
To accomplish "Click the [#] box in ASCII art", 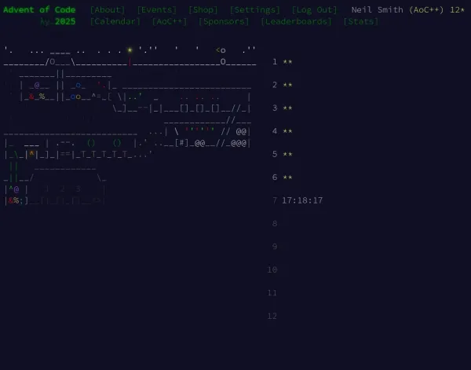I will click(x=182, y=143).
